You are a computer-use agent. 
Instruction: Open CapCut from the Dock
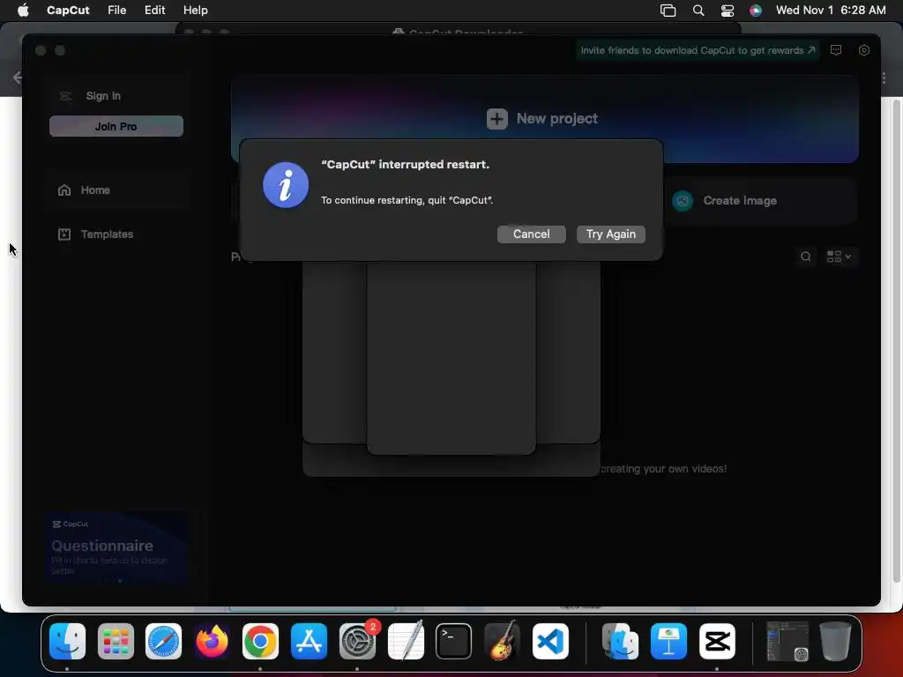tap(717, 641)
